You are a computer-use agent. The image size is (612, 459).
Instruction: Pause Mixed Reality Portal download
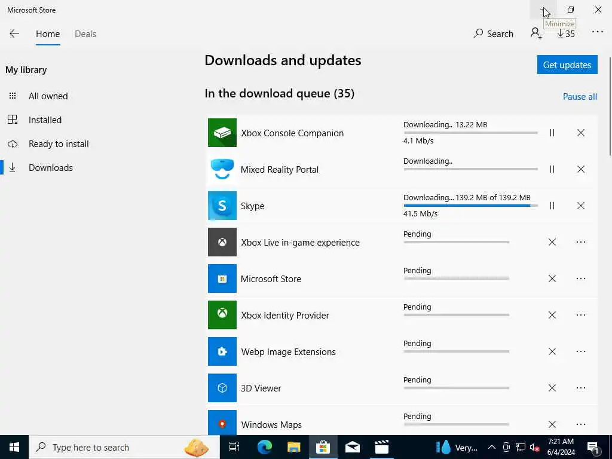click(x=552, y=169)
